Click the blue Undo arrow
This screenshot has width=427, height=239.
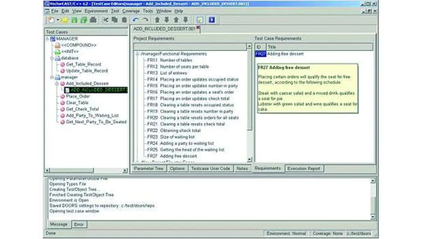[136, 20]
